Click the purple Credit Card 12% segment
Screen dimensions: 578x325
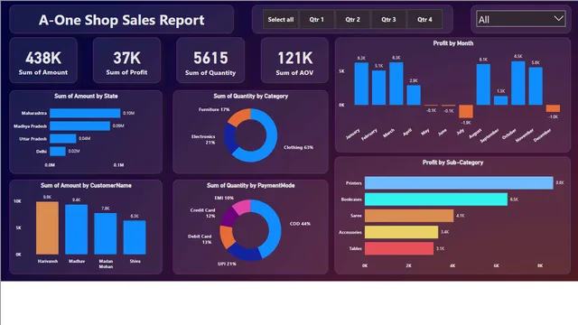(228, 216)
